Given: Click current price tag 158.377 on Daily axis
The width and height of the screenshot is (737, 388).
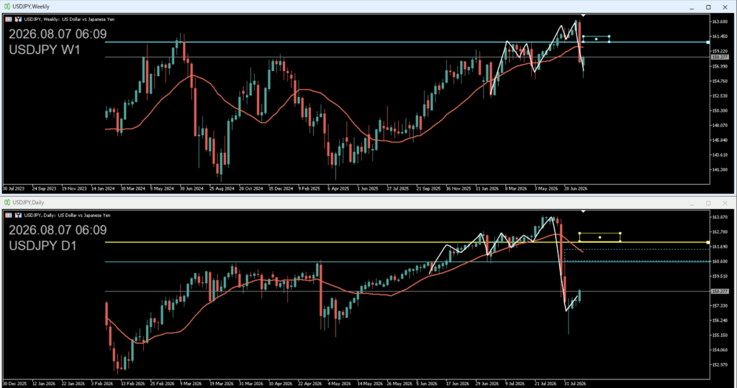Looking at the screenshot, I should 720,291.
